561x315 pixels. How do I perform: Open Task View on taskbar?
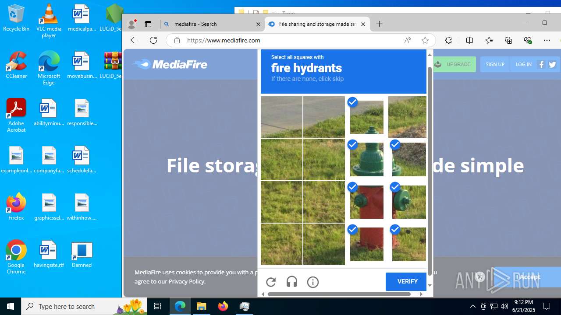point(158,306)
